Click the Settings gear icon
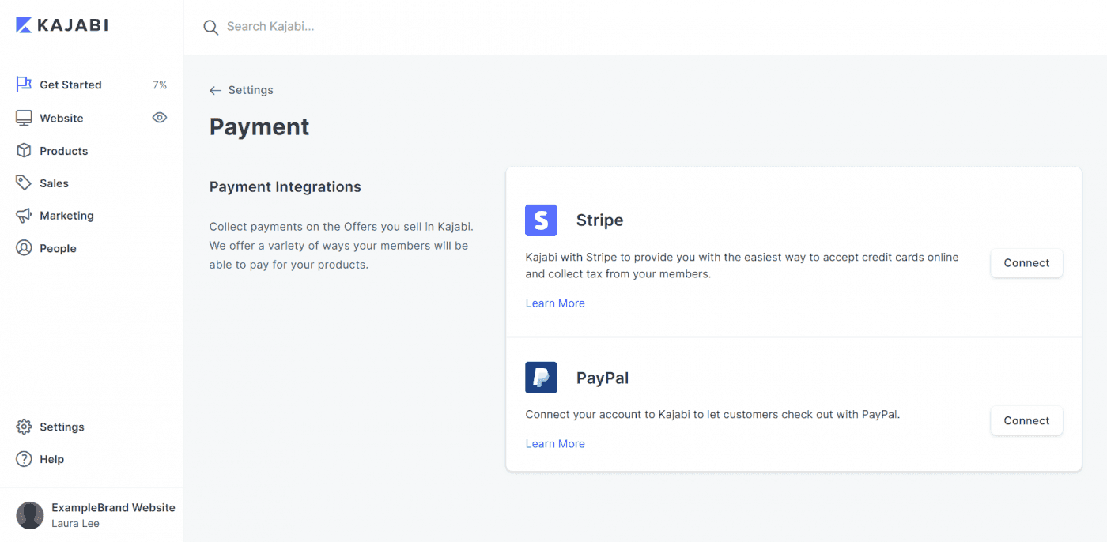Image resolution: width=1107 pixels, height=542 pixels. tap(24, 427)
